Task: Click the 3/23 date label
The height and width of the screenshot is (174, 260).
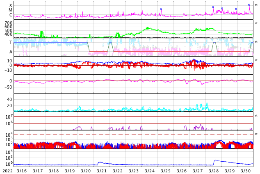Action: (134, 171)
